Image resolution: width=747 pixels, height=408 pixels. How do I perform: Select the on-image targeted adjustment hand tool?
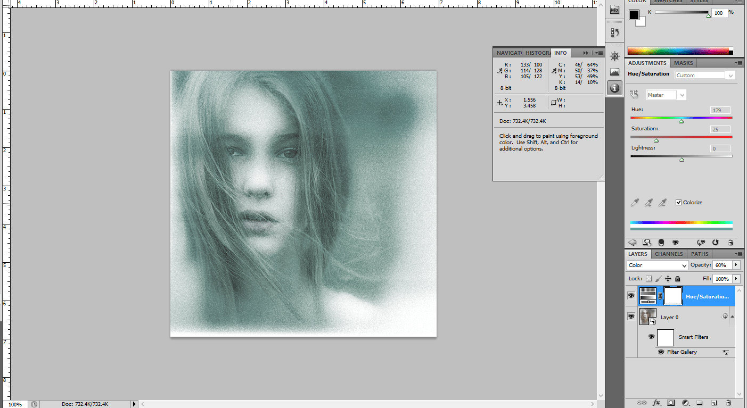[634, 94]
